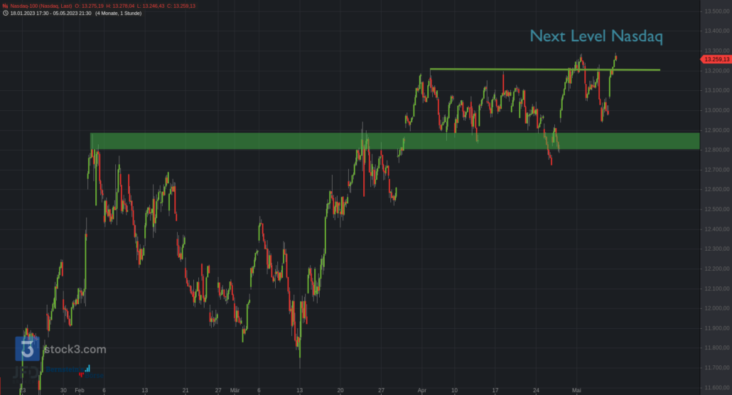The width and height of the screenshot is (732, 395).
Task: Click the 10 date label on time axis
Action: [x=454, y=390]
